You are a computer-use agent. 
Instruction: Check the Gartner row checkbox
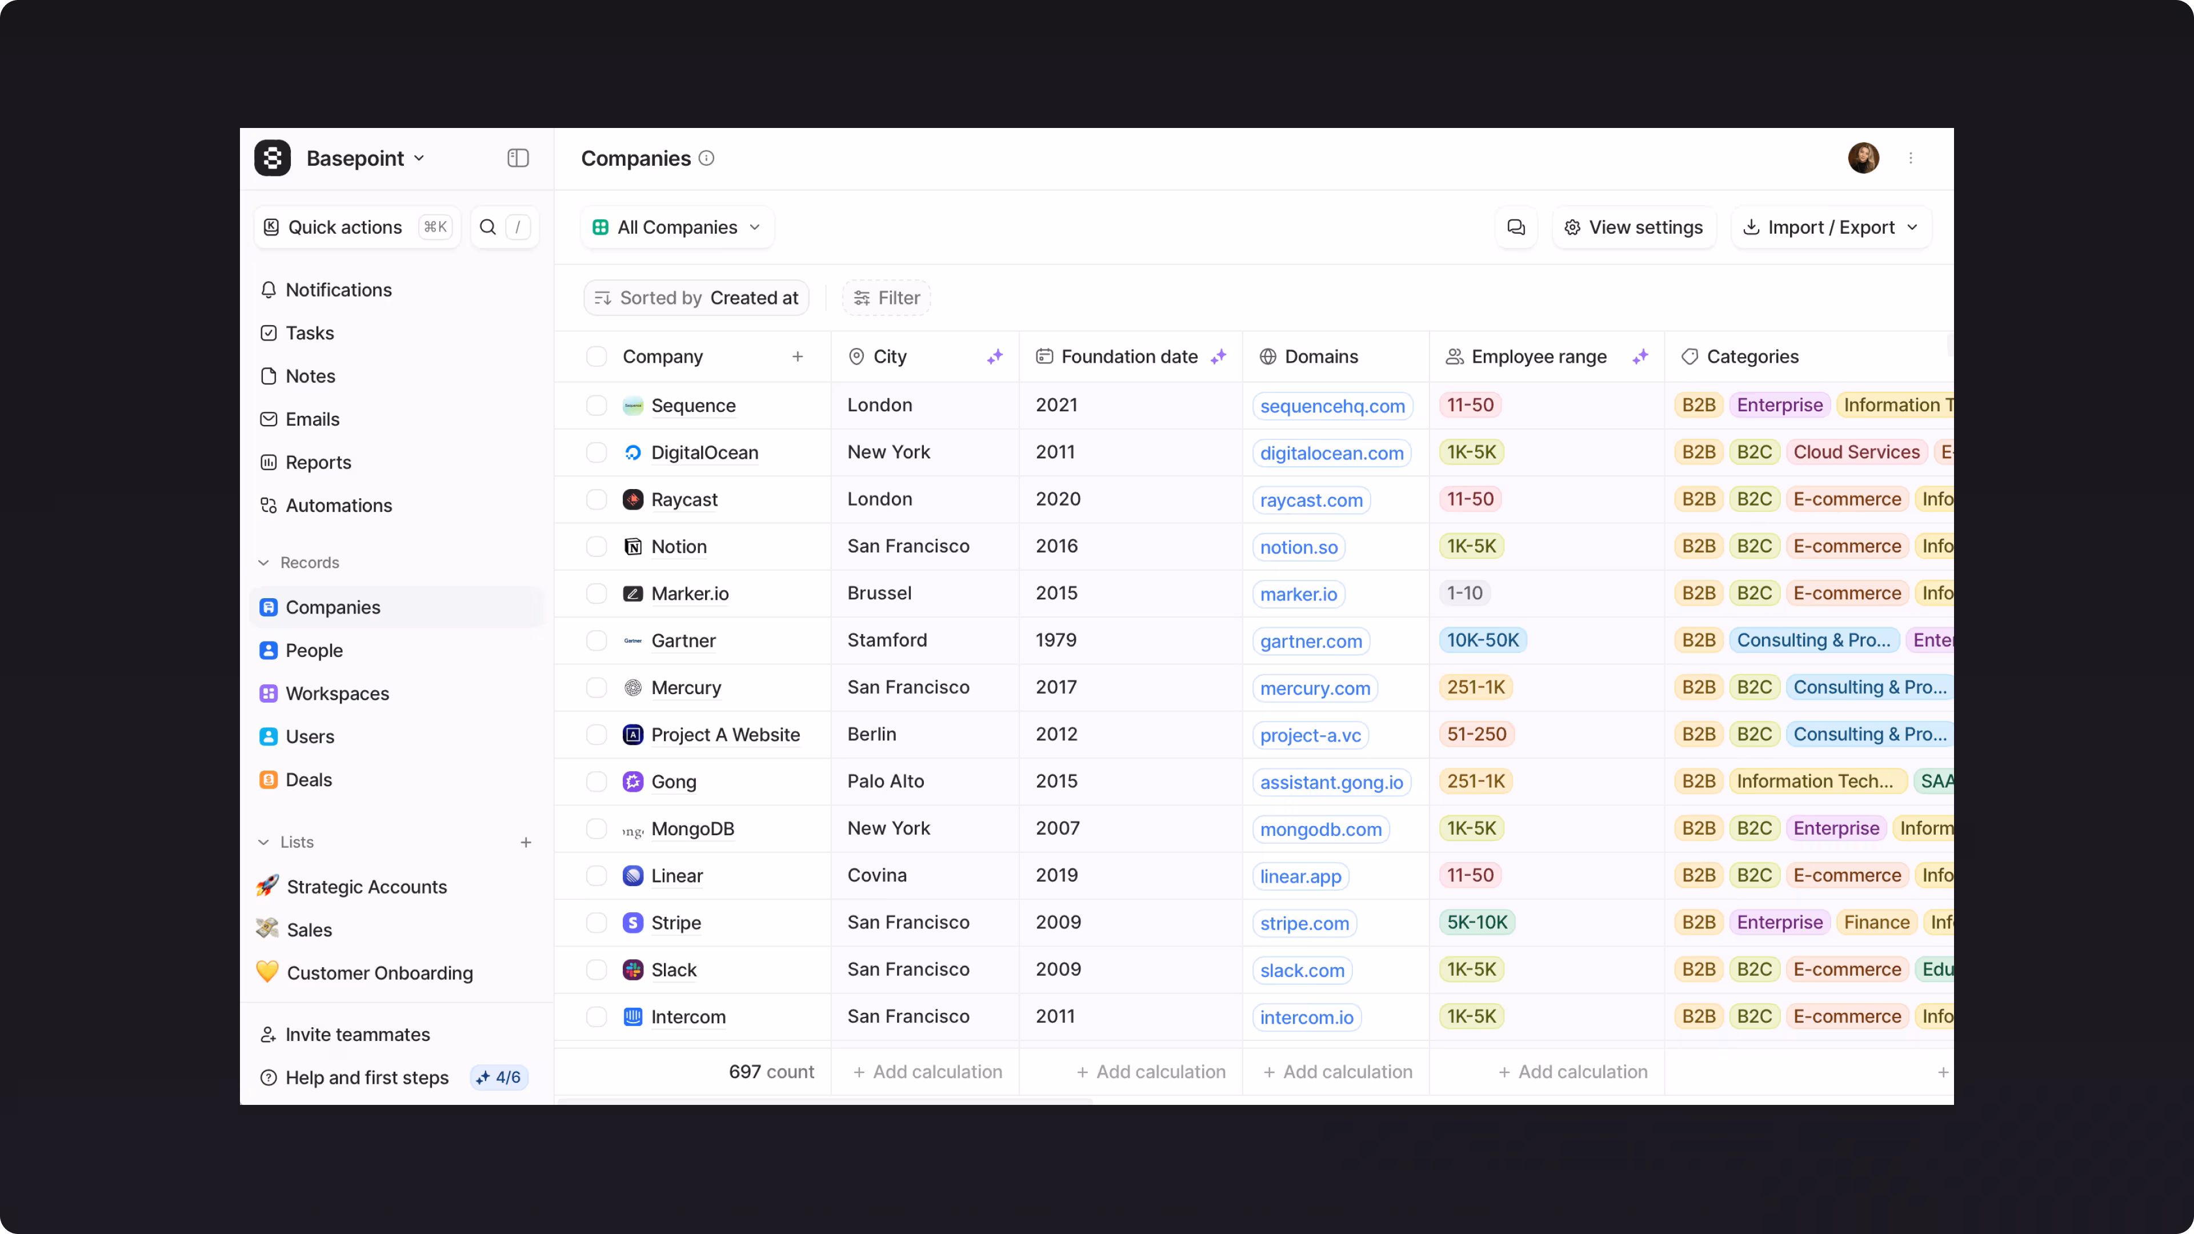click(596, 640)
